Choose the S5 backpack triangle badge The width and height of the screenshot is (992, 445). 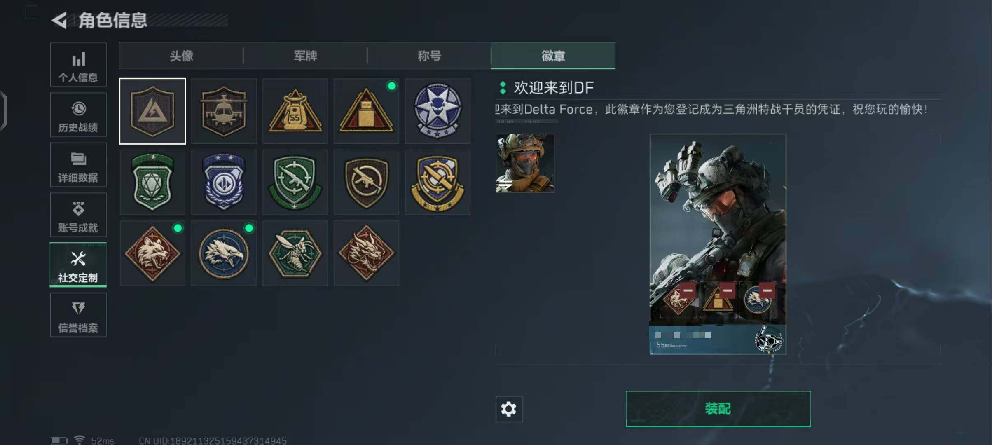tap(295, 111)
